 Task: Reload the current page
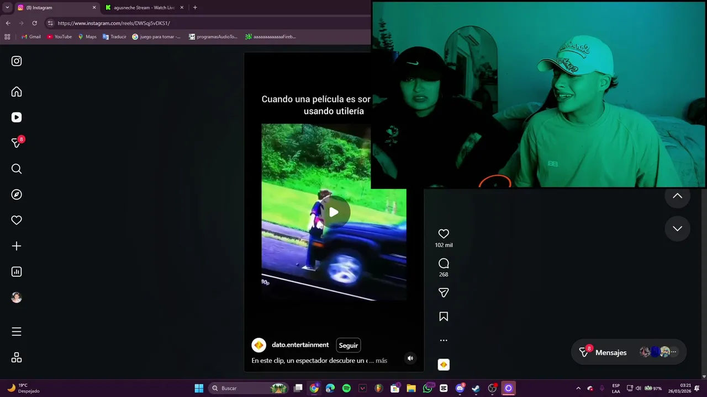pyautogui.click(x=34, y=23)
